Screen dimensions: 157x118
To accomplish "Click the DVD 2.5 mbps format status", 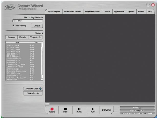I will [137, 113].
